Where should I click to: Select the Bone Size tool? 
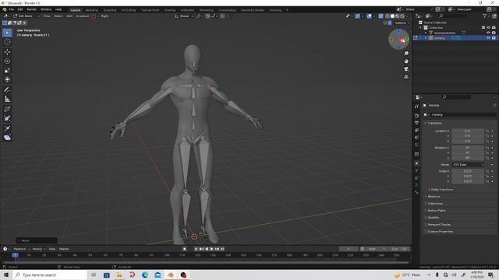7,118
